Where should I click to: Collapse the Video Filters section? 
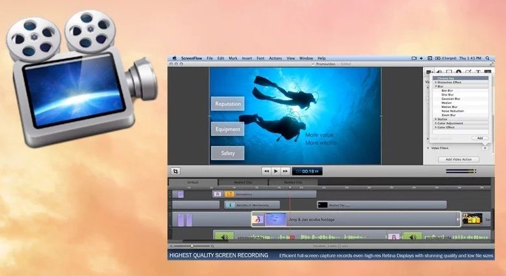[x=428, y=148]
